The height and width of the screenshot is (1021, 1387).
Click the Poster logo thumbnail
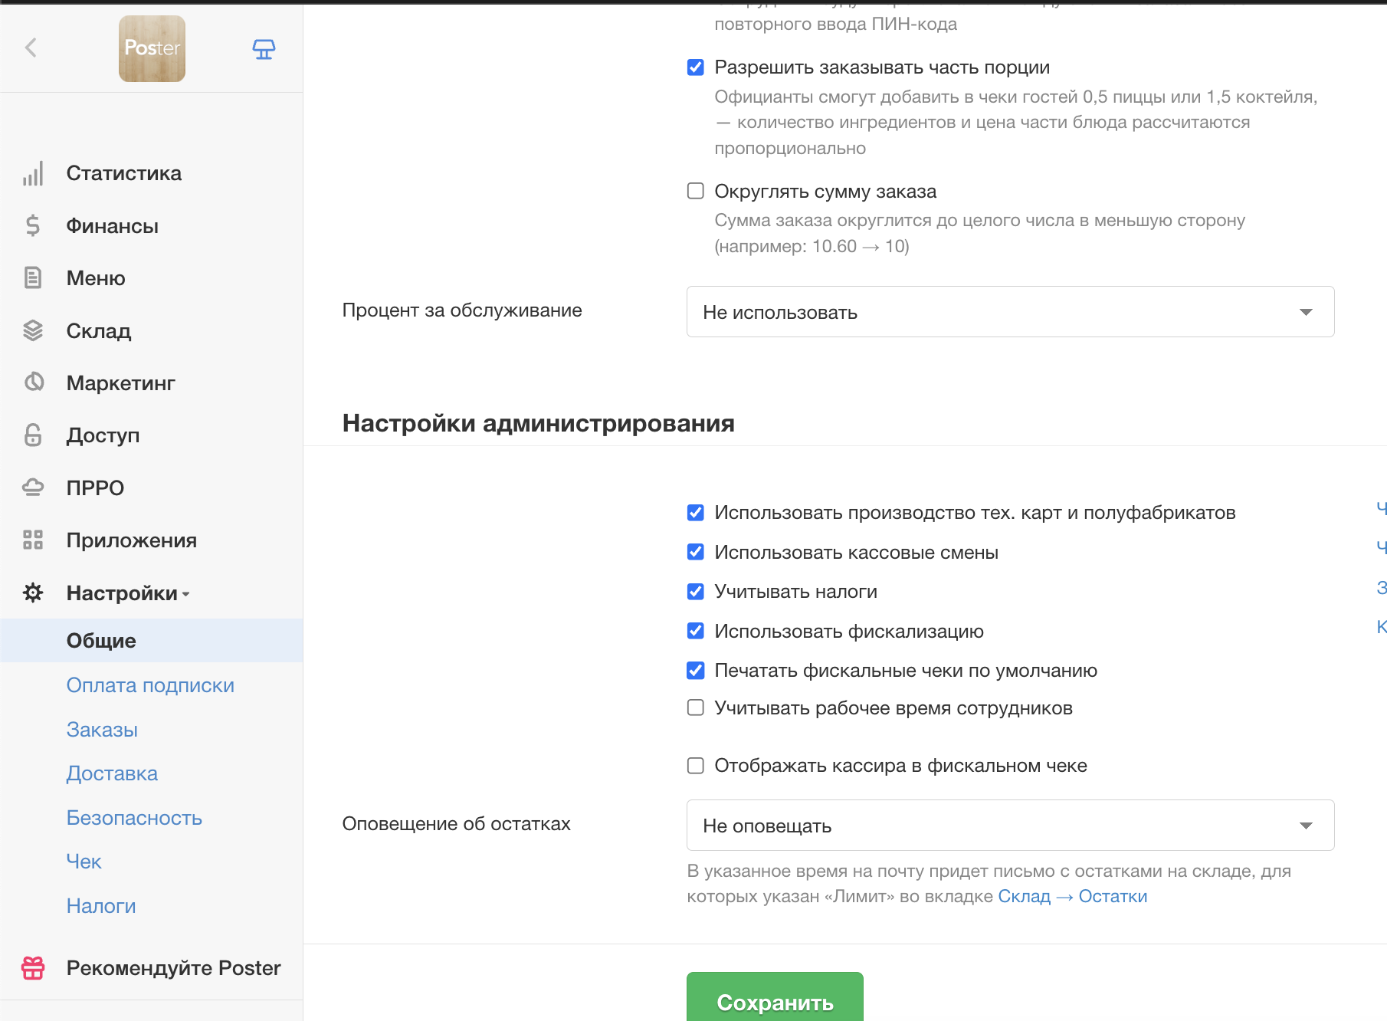[152, 49]
